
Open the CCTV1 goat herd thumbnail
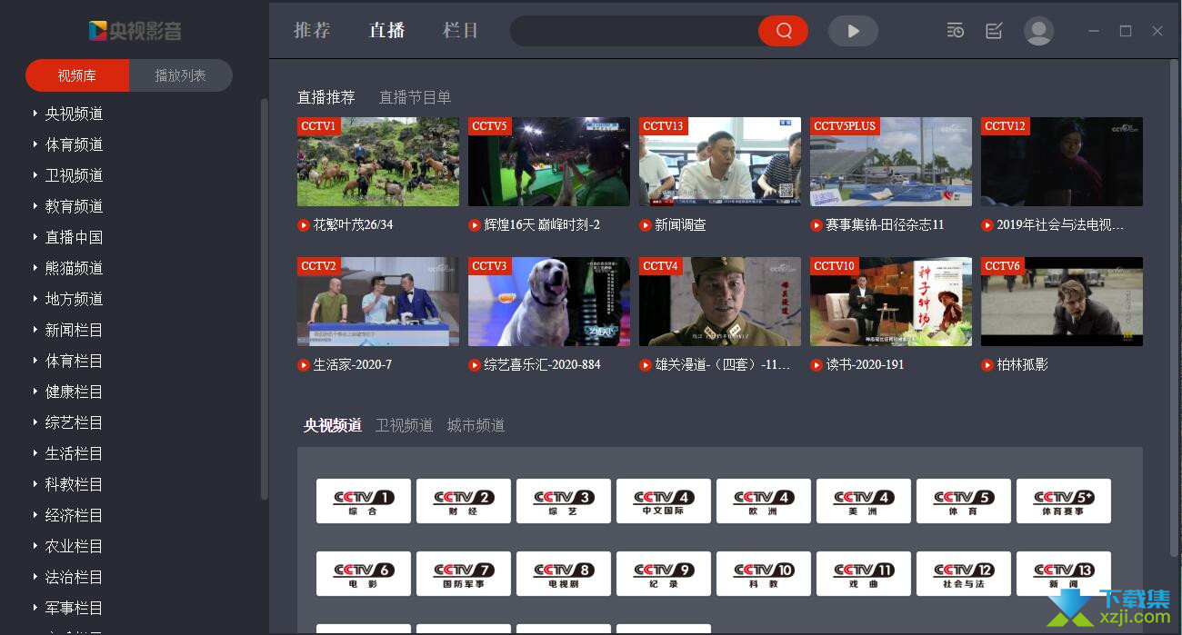[378, 162]
